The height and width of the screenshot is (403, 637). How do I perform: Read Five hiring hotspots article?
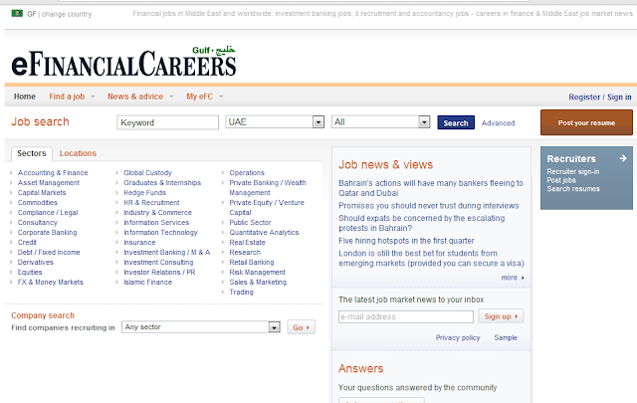coord(406,241)
